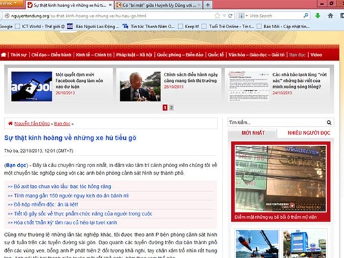This screenshot has height=258, width=344.
Task: Close the first tab Sự thật kinh hoàng
Action: (110, 5)
